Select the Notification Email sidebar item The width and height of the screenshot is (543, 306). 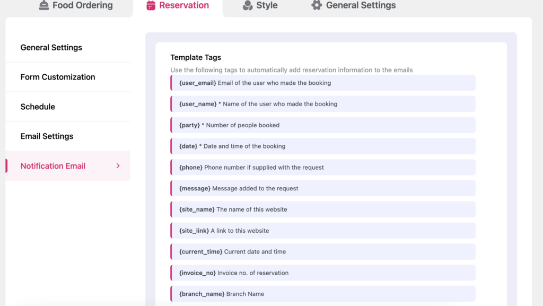53,166
